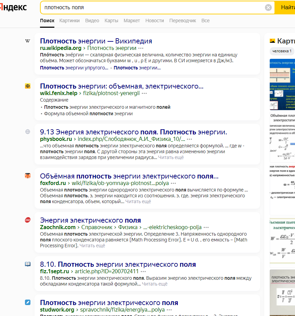
Task: Open three-dot menu for physbook.ru result
Action: click(x=189, y=139)
